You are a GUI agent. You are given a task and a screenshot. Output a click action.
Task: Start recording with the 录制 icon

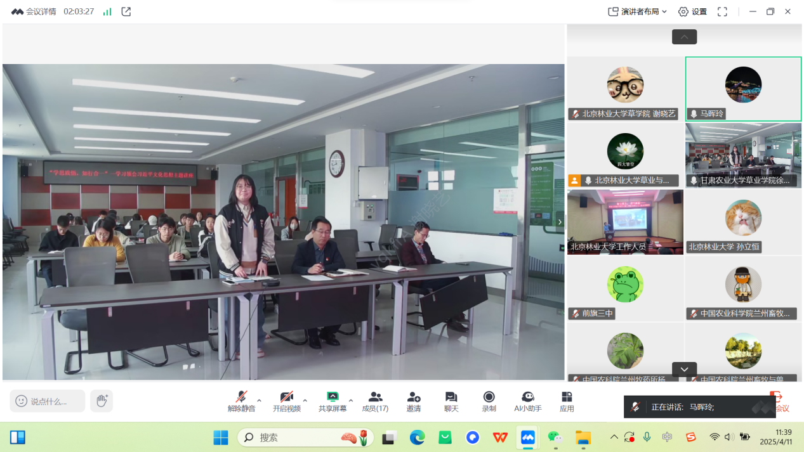489,402
